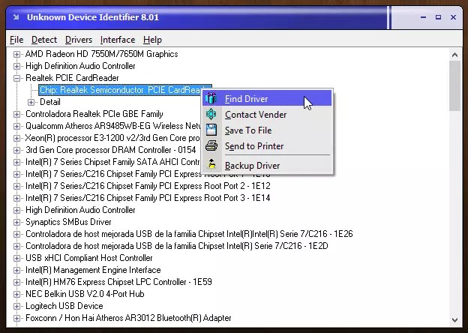468x333 pixels.
Task: Expand the Detail node
Action: tap(31, 102)
